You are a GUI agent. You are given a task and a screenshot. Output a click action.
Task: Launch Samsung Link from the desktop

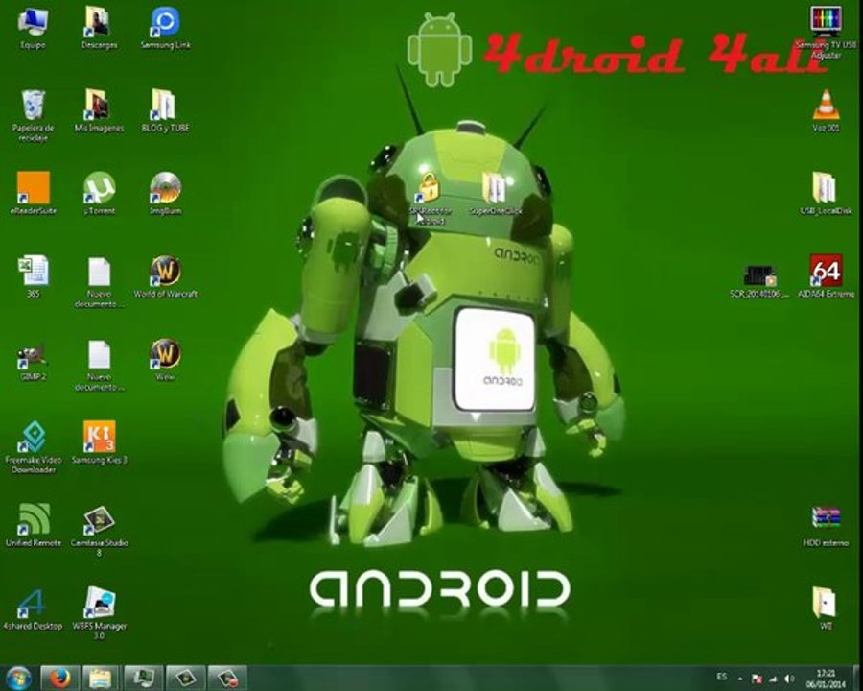(165, 28)
